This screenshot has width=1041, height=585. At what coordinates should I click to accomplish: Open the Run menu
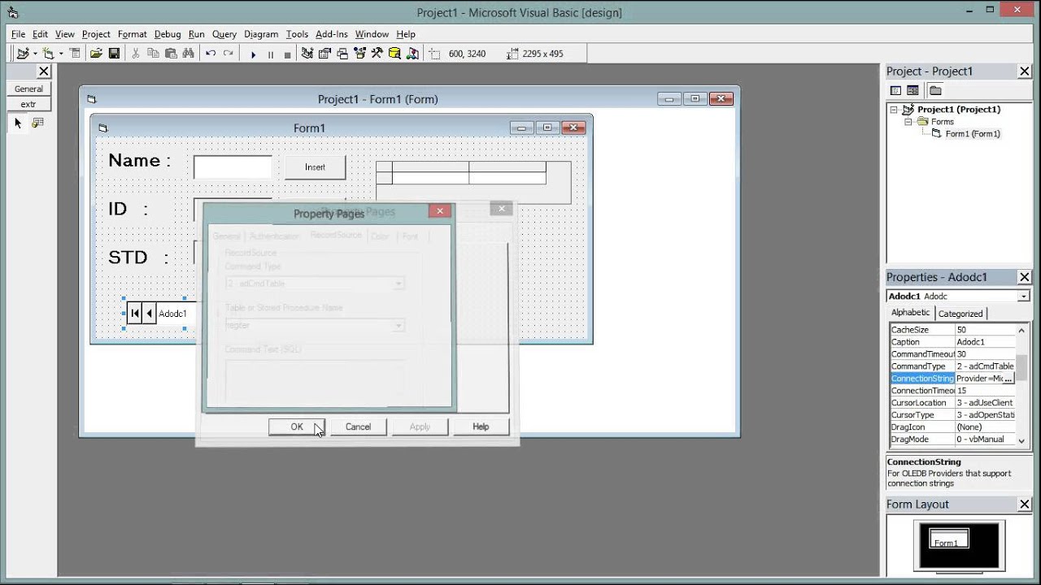coord(196,34)
